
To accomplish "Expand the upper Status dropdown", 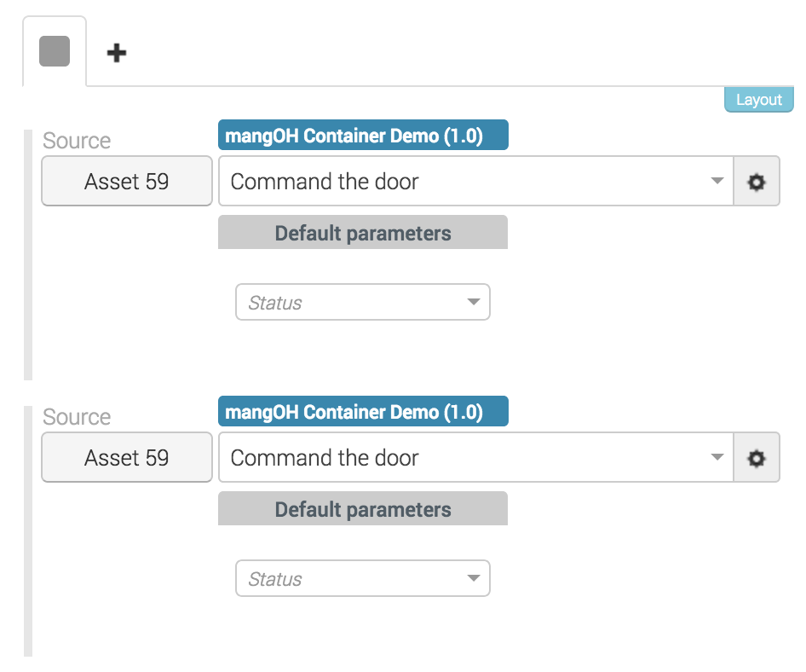I will (x=362, y=303).
